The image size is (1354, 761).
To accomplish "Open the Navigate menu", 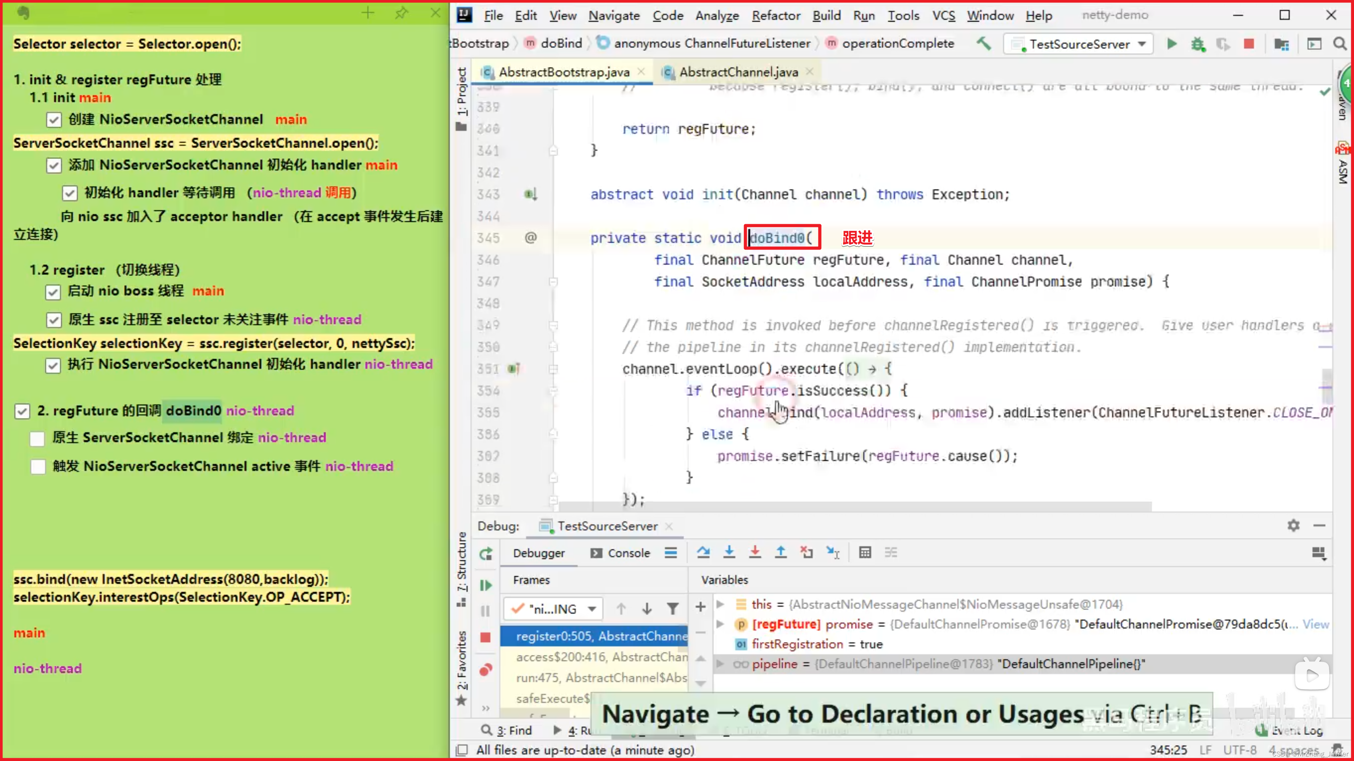I will coord(614,16).
